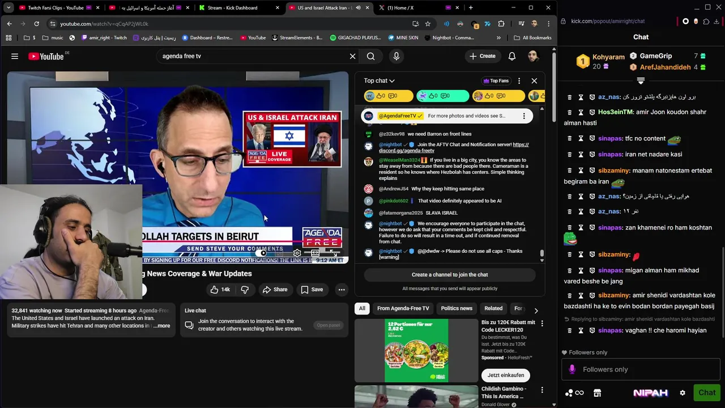Expand the Kick chat leaderboard arrow
The image size is (725, 408).
(641, 80)
